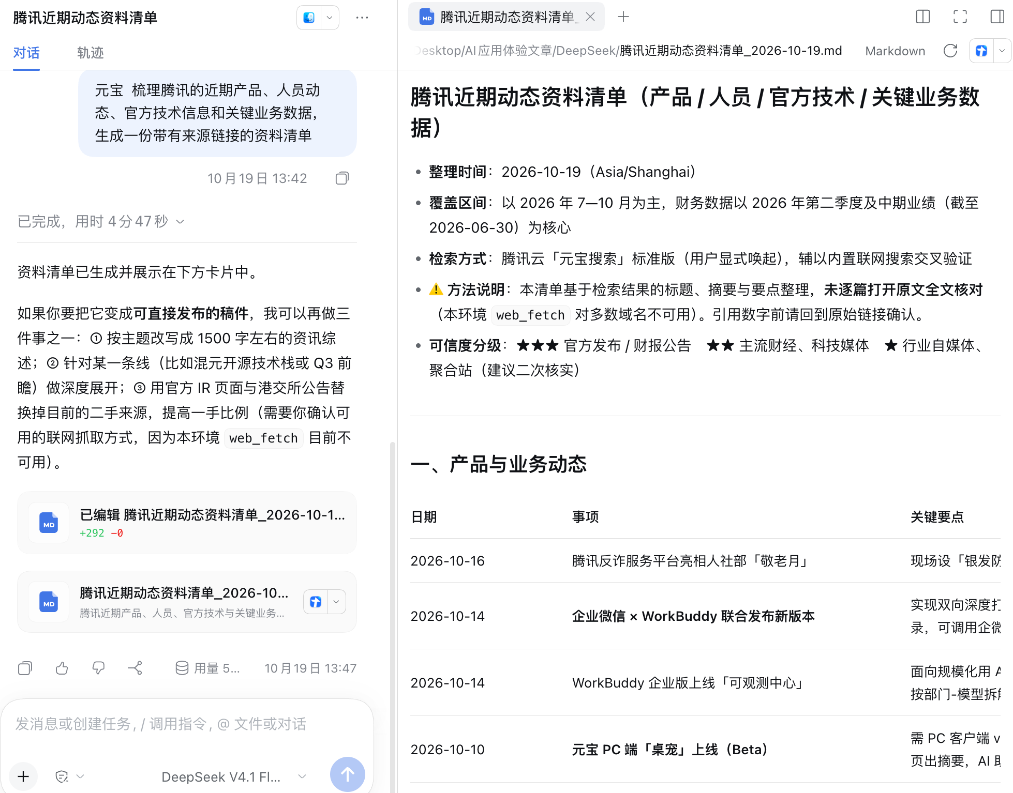
Task: Open the three-dot more options menu
Action: tap(362, 18)
